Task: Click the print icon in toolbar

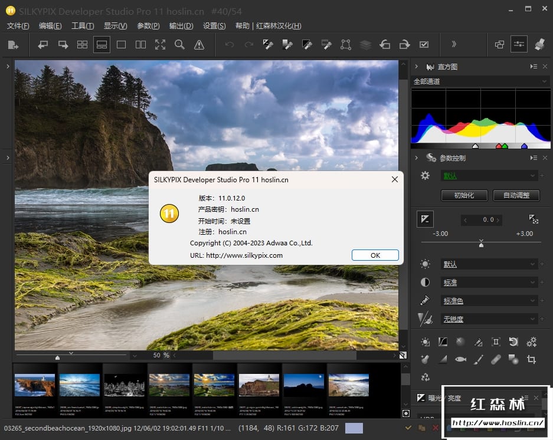Action: pos(539,44)
